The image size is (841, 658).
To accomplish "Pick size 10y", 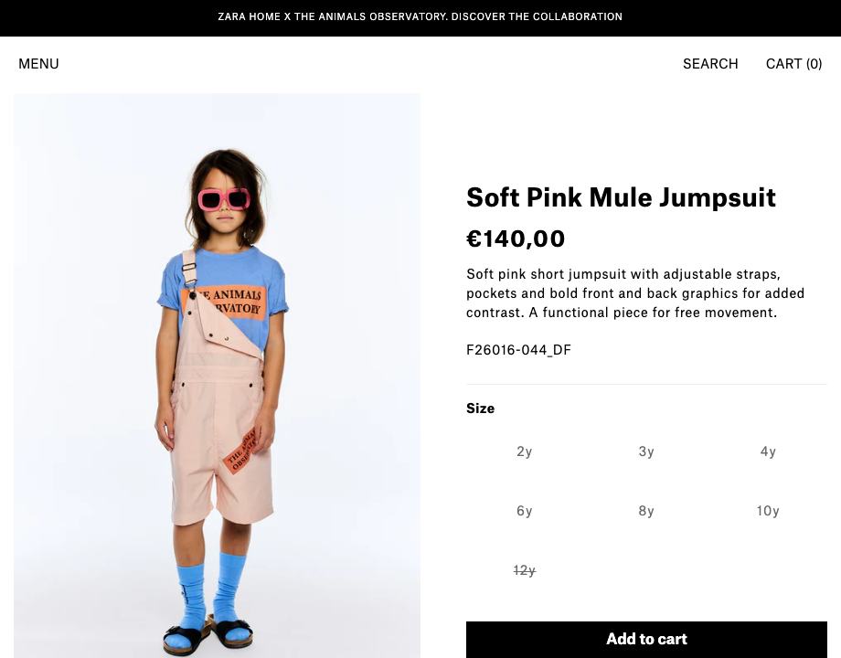I will tap(768, 511).
